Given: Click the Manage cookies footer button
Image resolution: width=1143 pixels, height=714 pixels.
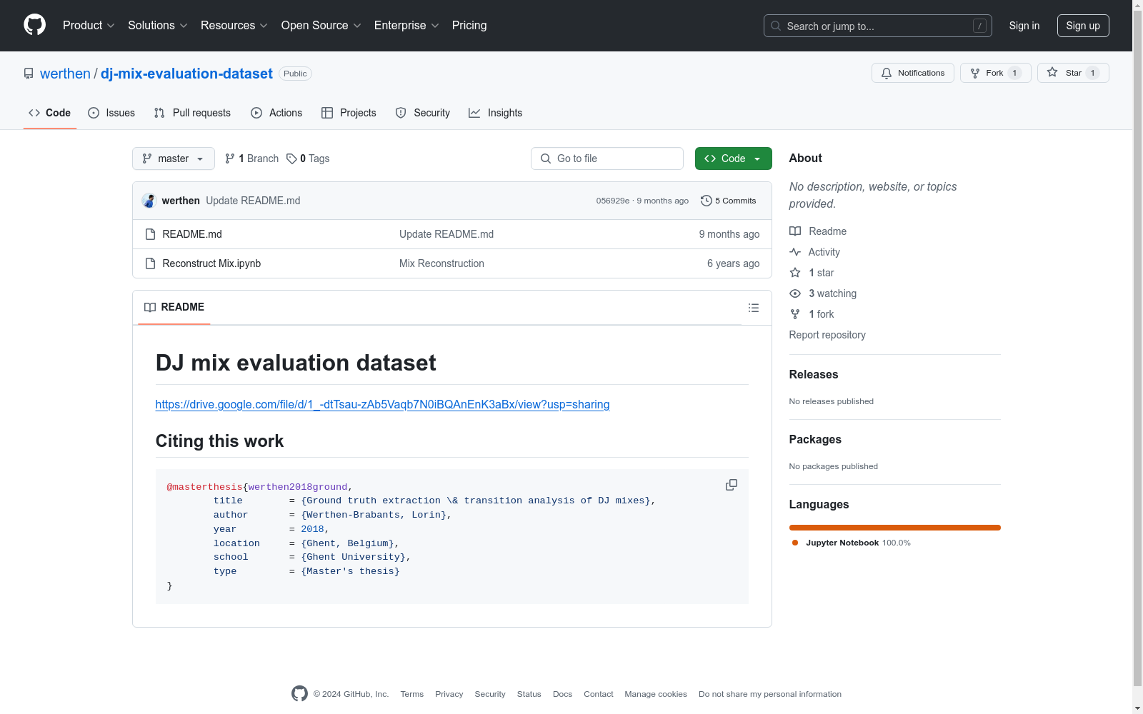Looking at the screenshot, I should point(656,694).
